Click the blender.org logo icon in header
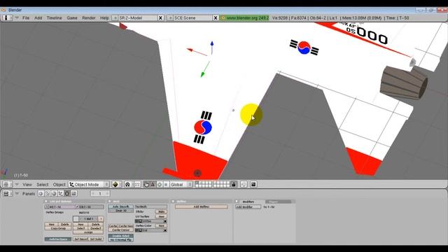 click(x=223, y=17)
